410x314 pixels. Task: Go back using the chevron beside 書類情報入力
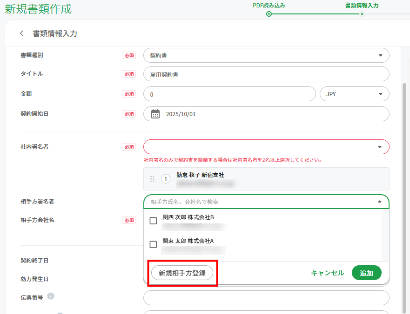(x=22, y=33)
